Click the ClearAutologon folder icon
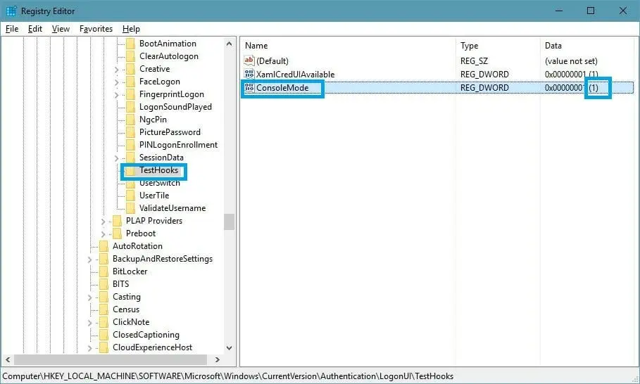640x384 pixels. pyautogui.click(x=131, y=56)
